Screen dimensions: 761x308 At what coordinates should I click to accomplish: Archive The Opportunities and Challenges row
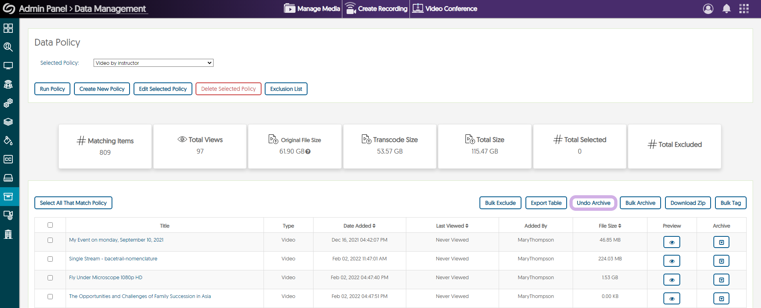coord(721,298)
